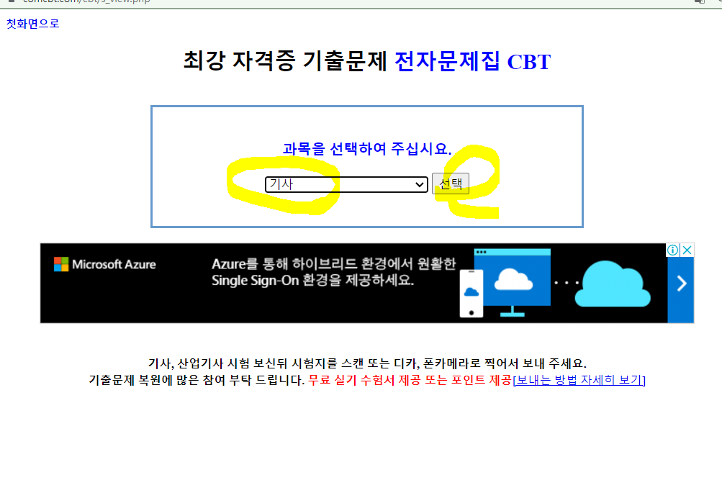Click the 최강 자격증 기출문제 heading
This screenshot has height=480, width=722.
pos(285,61)
